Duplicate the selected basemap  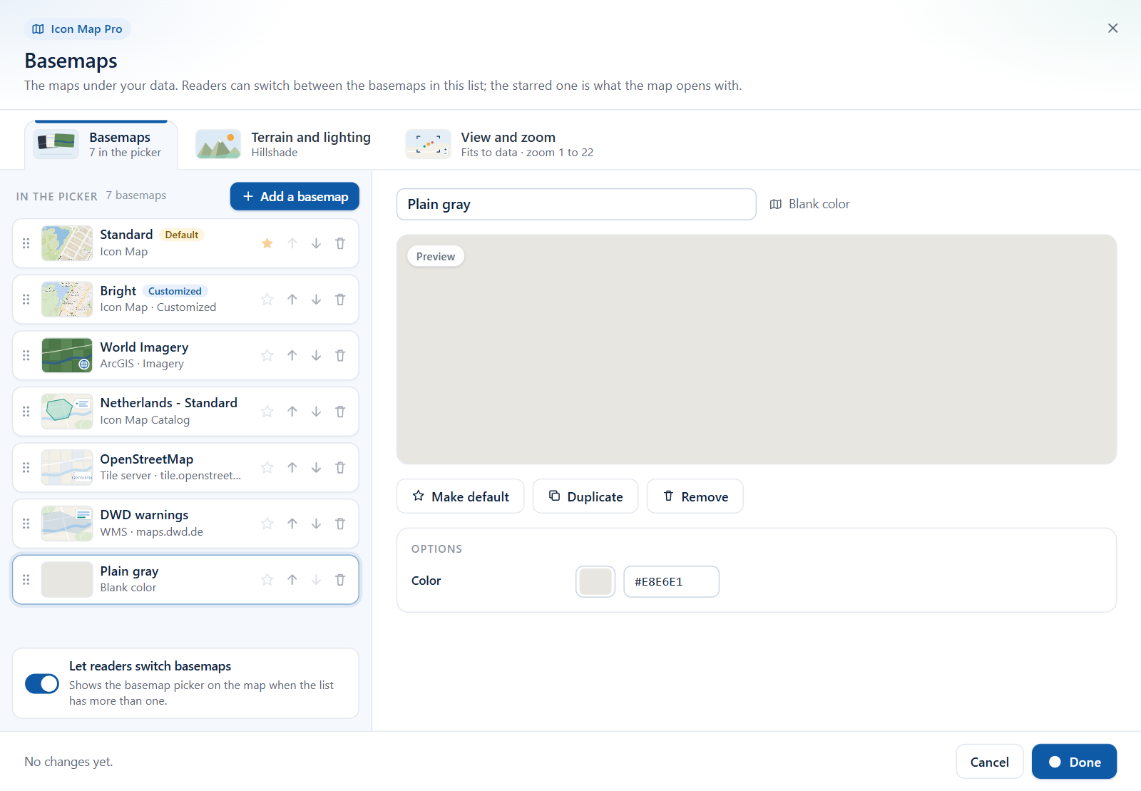pyautogui.click(x=585, y=496)
